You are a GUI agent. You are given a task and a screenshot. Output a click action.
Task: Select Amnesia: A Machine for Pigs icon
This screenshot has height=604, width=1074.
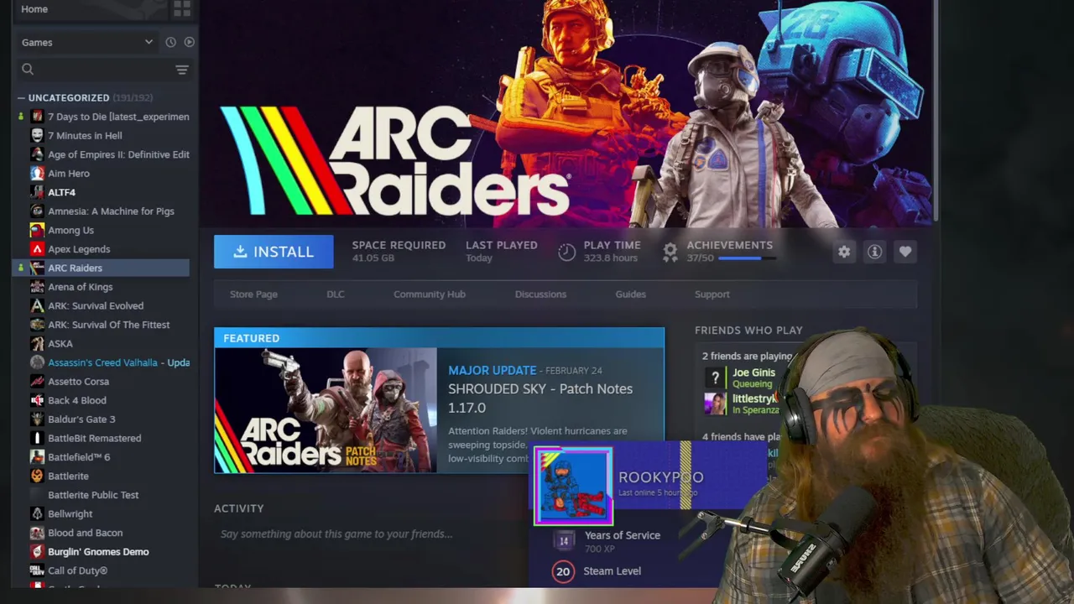[37, 211]
